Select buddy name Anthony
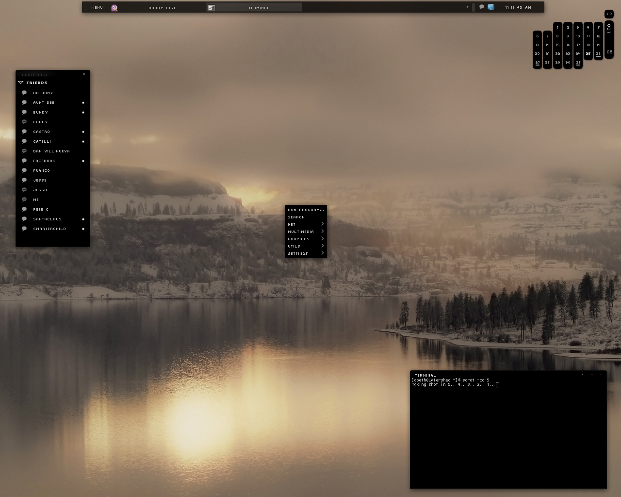 pyautogui.click(x=43, y=93)
